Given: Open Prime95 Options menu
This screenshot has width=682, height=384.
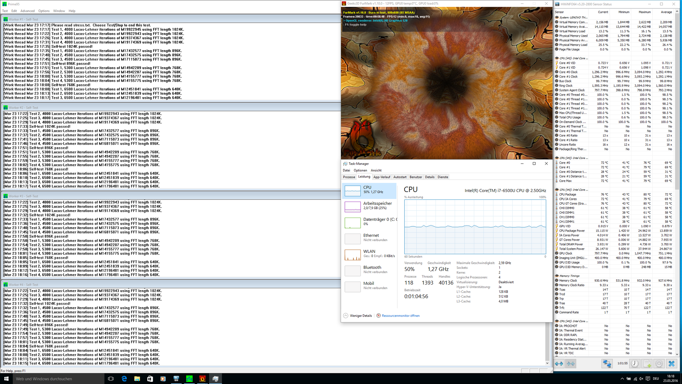Looking at the screenshot, I should [44, 11].
